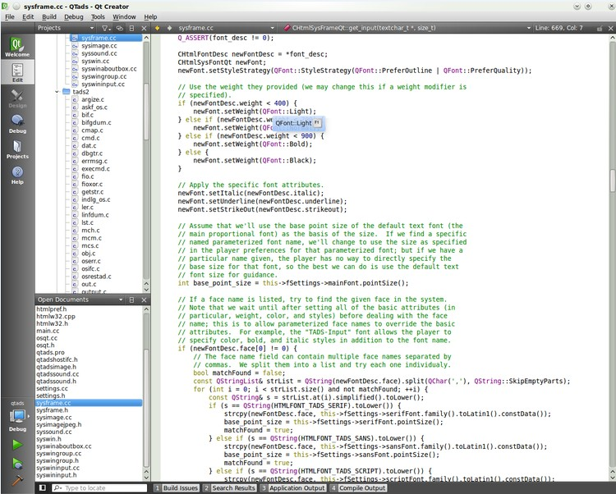Click Open Documents scrollbar up arrow
Image resolution: width=616 pixels, height=494 pixels.
(x=146, y=309)
